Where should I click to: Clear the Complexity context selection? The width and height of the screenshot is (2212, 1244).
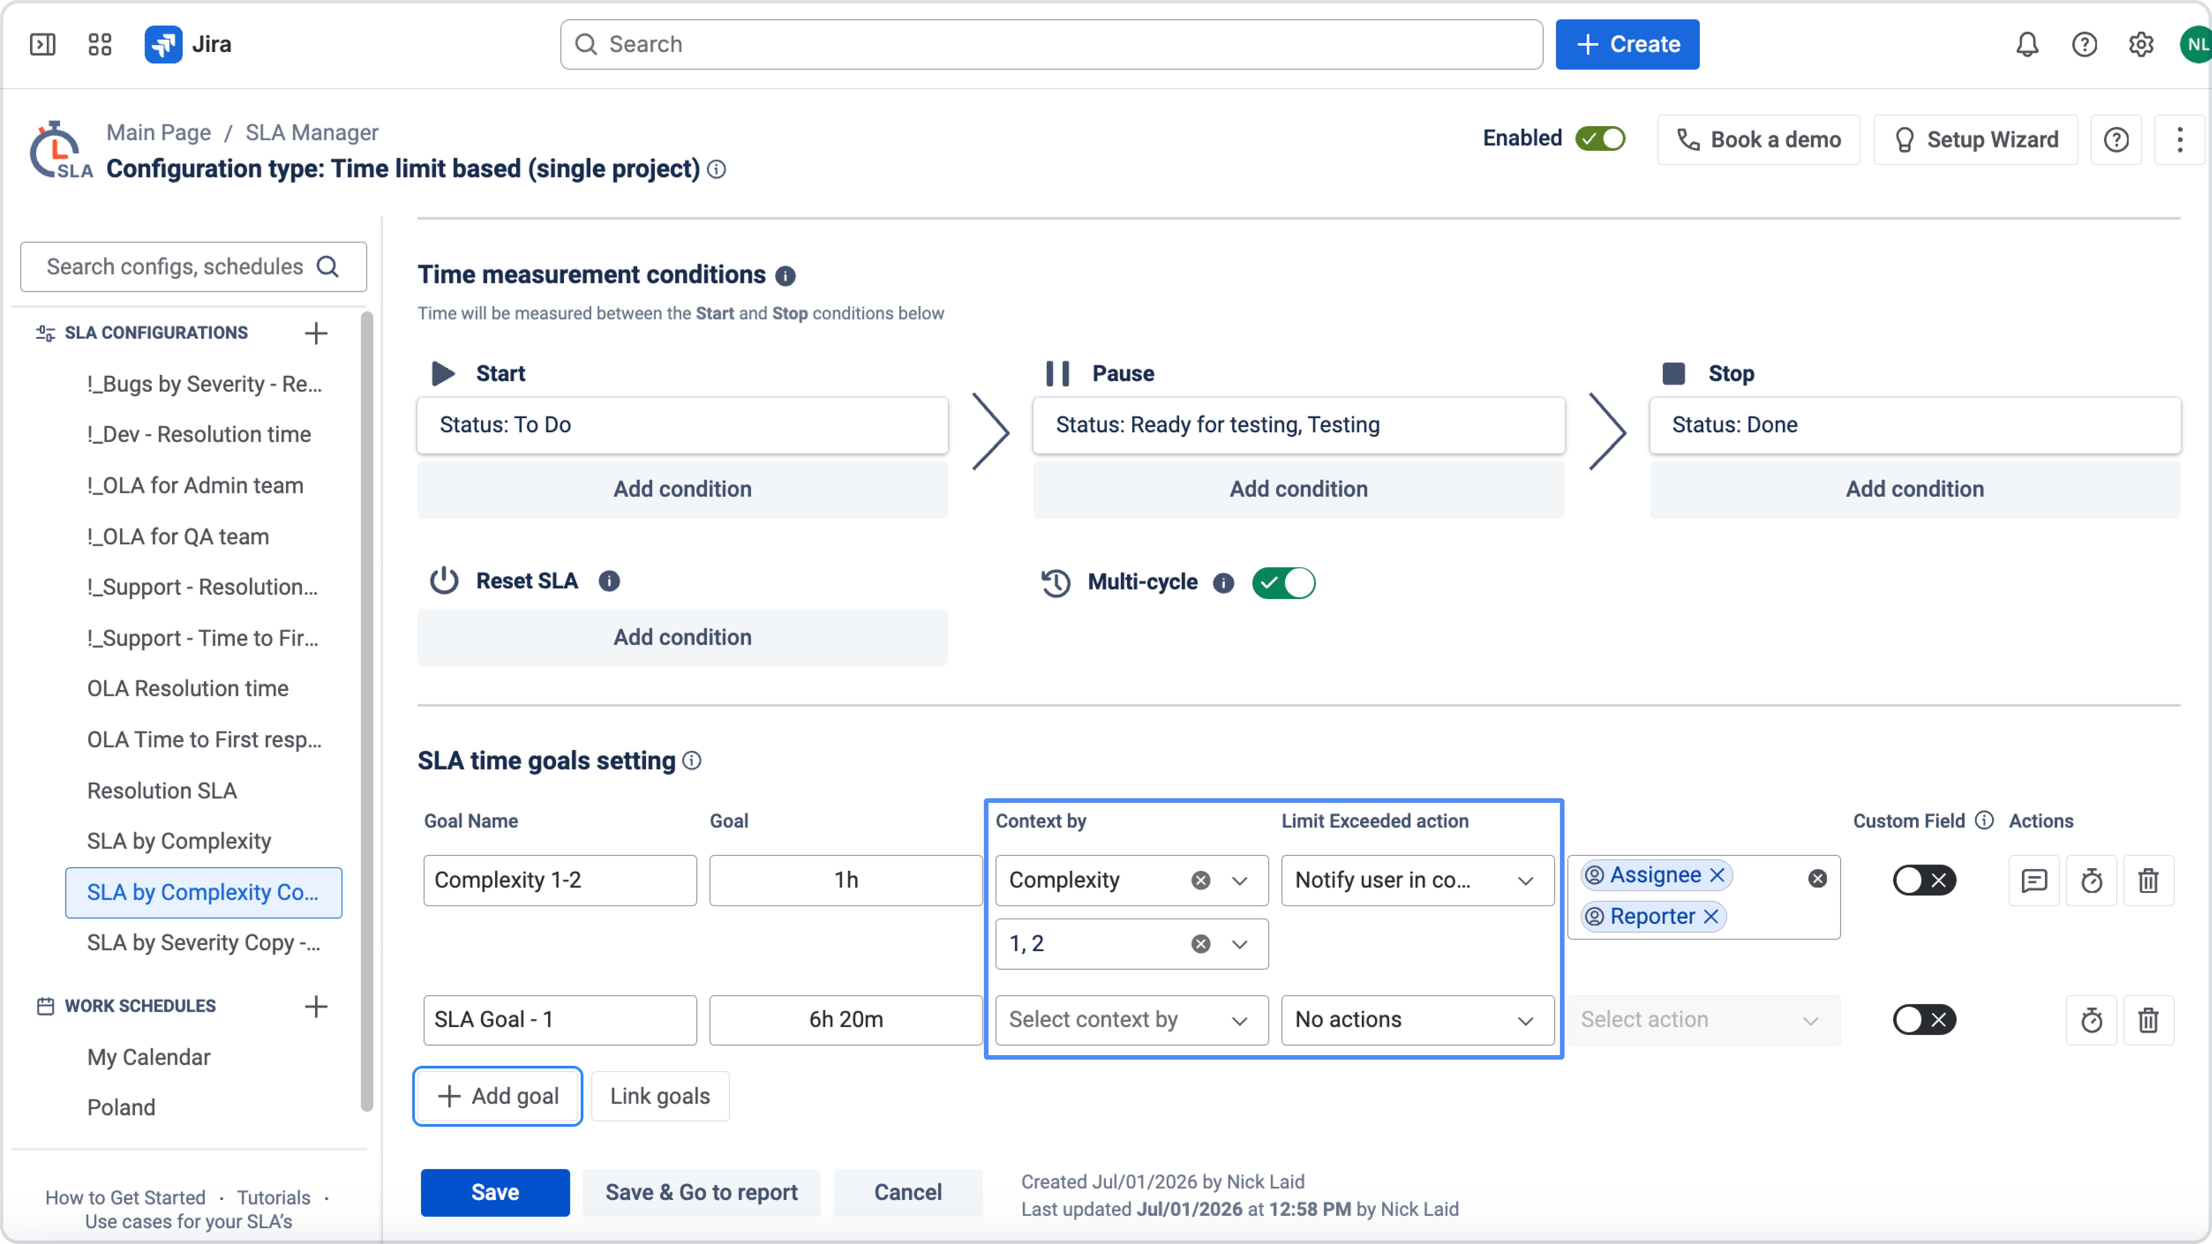click(x=1200, y=880)
